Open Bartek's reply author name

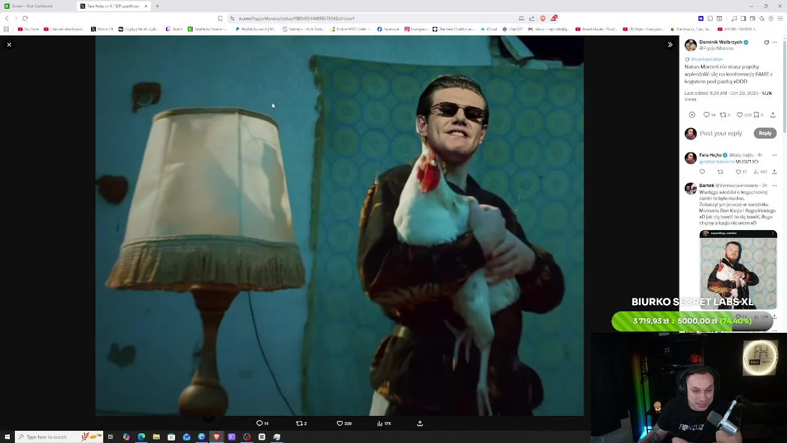click(x=706, y=185)
